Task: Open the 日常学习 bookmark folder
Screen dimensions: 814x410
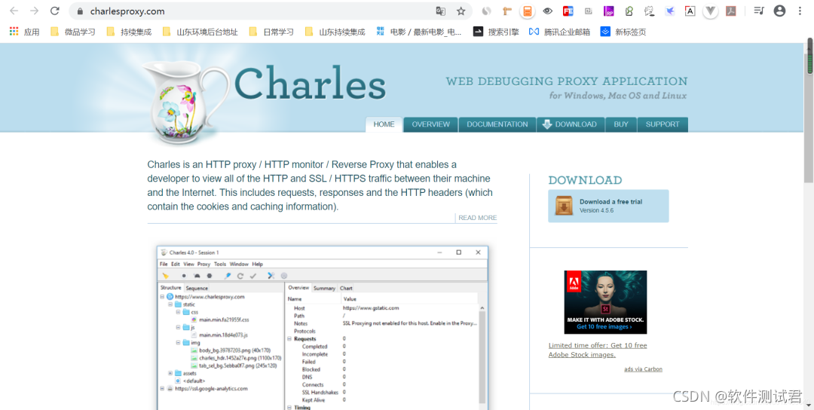Action: click(271, 32)
